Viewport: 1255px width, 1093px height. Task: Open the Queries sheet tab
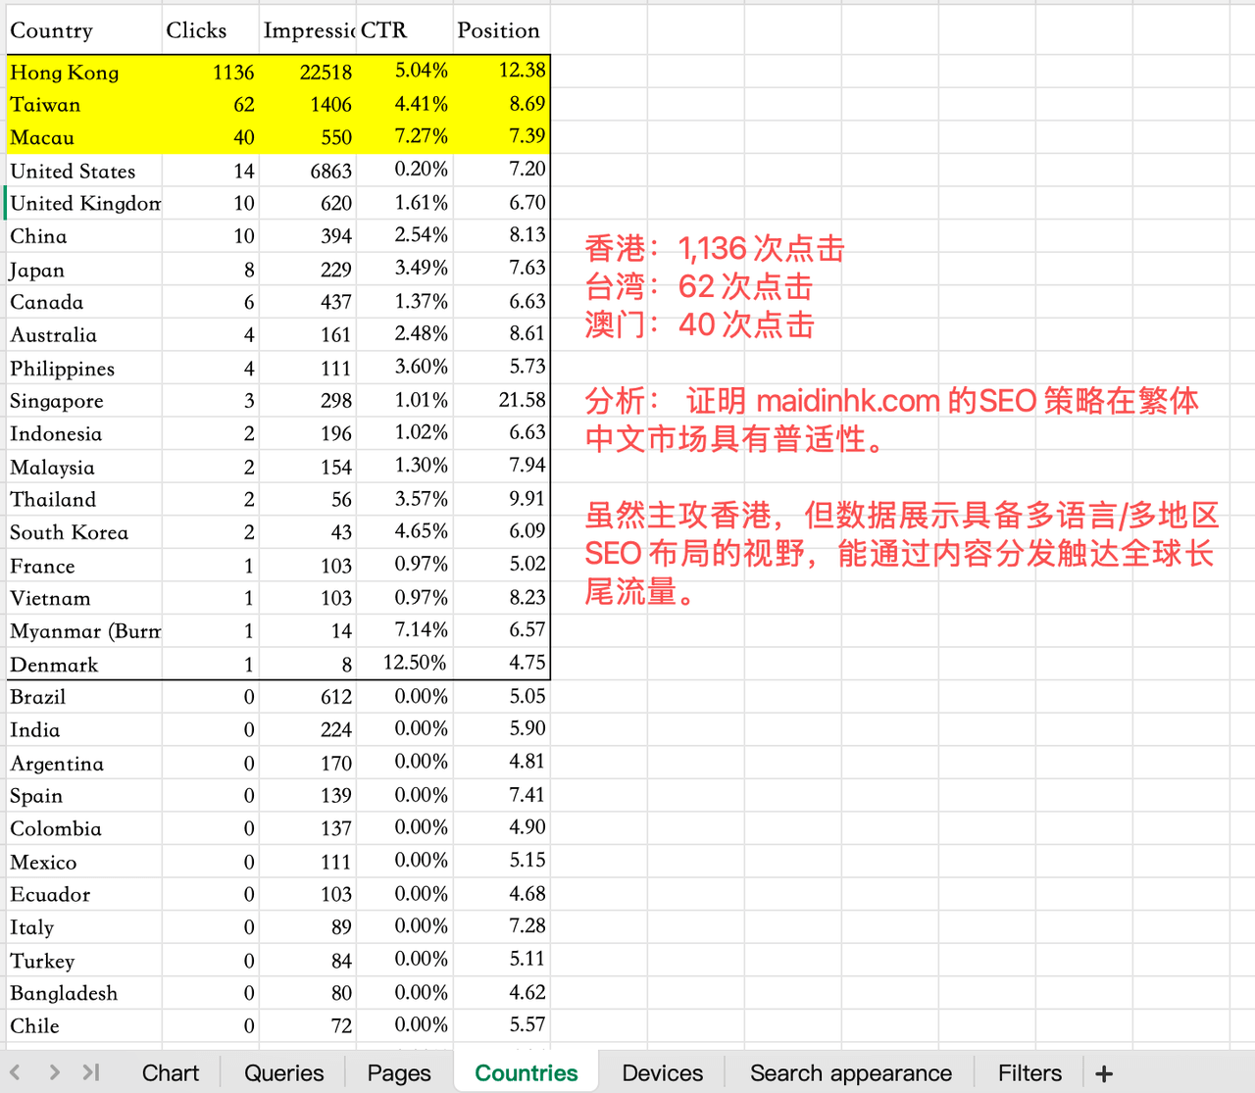pos(283,1073)
